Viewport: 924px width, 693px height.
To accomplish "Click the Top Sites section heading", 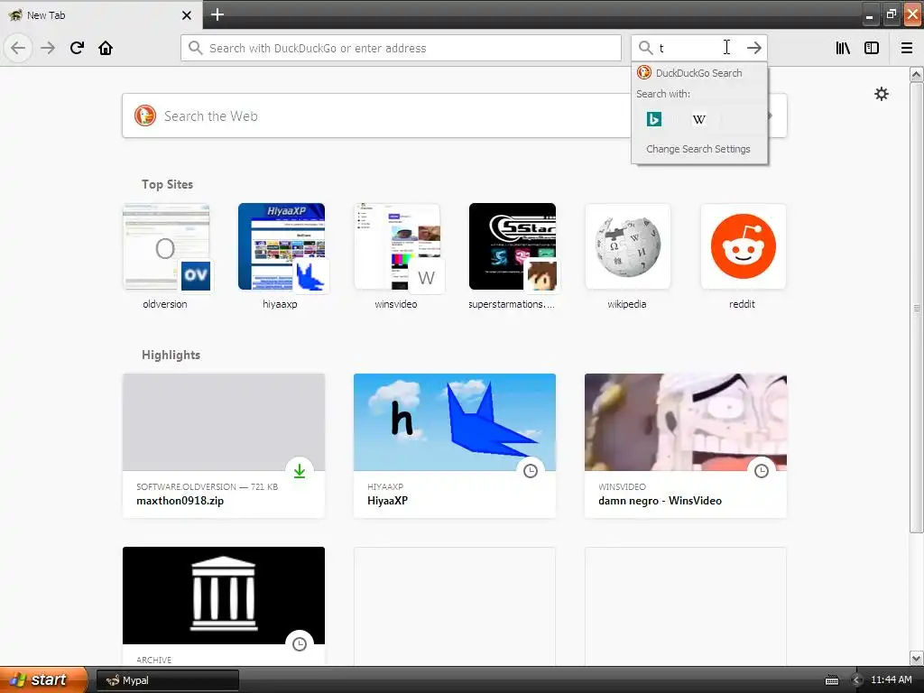I will pyautogui.click(x=167, y=184).
